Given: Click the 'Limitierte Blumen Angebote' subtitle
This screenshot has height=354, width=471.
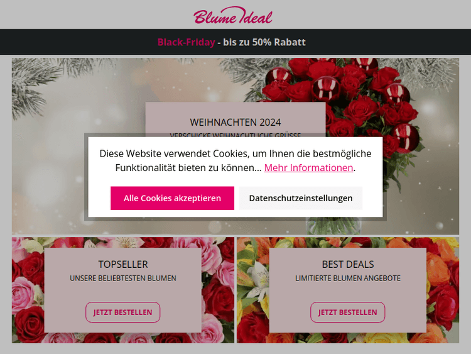Looking at the screenshot, I should point(348,278).
